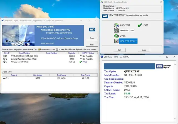Select the EXTENDED TEST option label
This screenshot has height=124, width=178.
click(x=127, y=31)
